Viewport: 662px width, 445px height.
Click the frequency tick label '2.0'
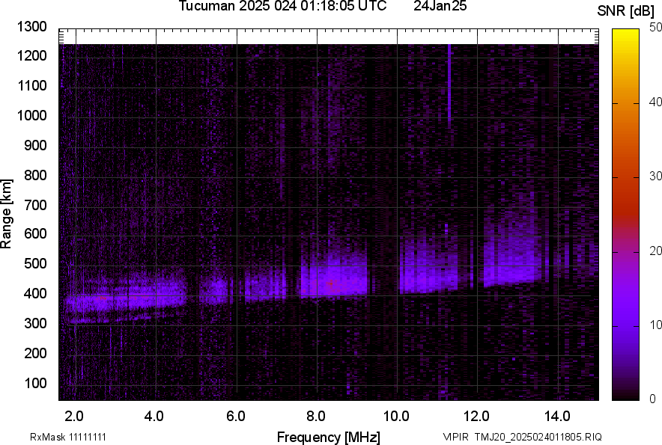(x=74, y=417)
